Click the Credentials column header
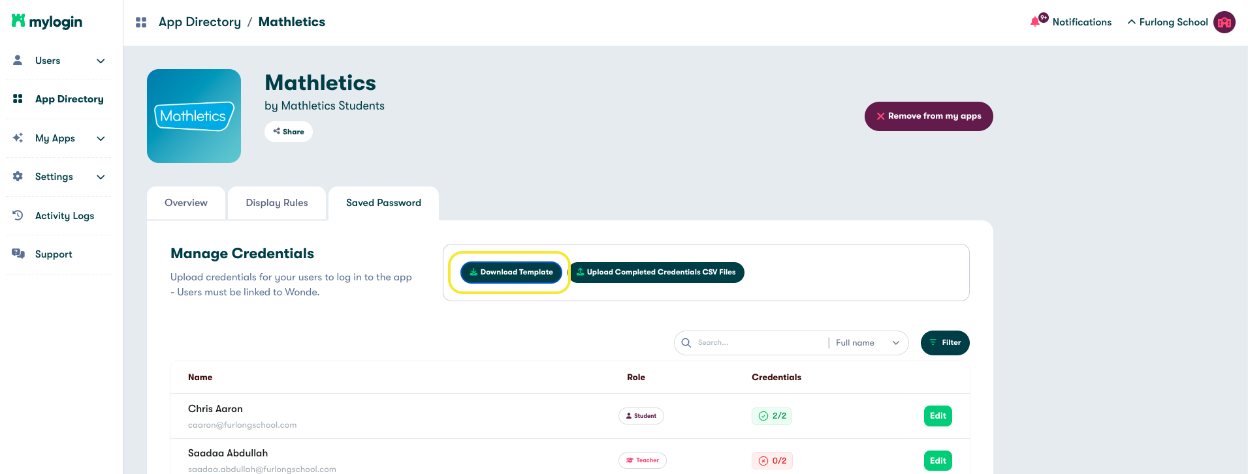 tap(776, 378)
